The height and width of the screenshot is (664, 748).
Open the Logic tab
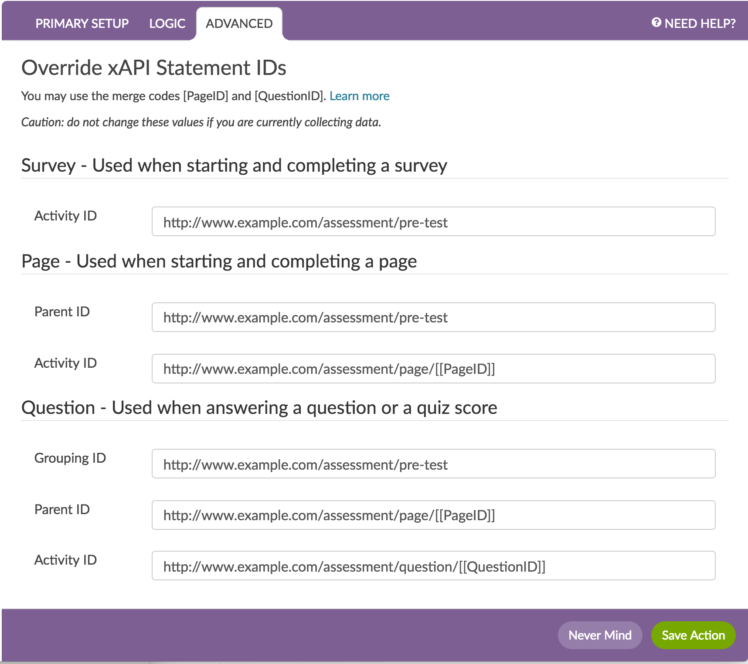(x=167, y=24)
